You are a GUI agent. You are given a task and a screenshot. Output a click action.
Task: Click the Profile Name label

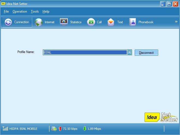(x=26, y=52)
